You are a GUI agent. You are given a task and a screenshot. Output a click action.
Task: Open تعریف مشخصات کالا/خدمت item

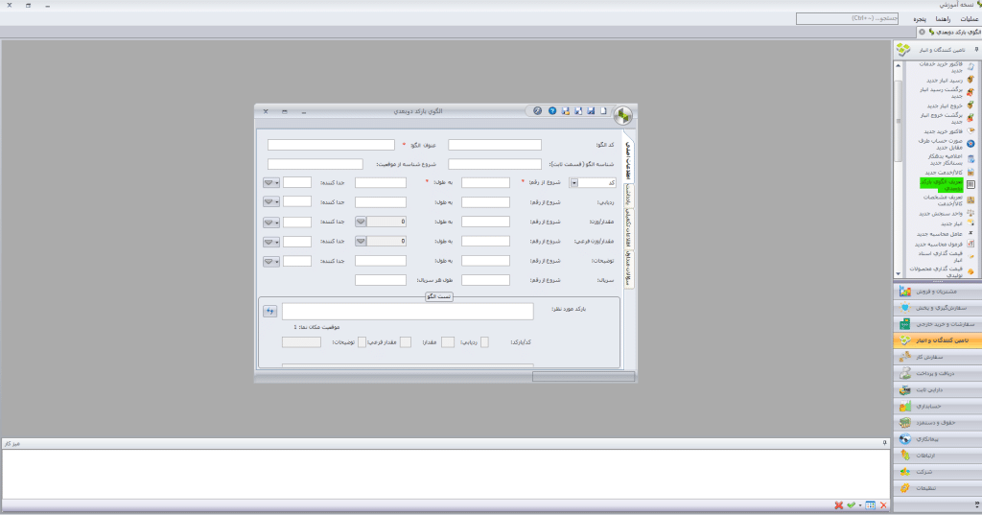click(x=950, y=199)
